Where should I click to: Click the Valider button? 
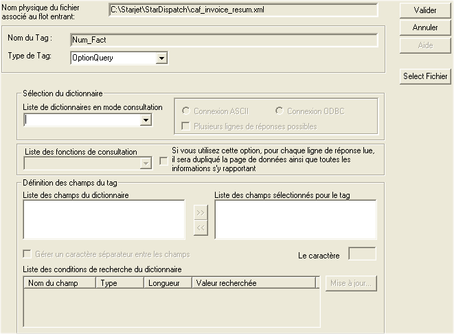425,10
